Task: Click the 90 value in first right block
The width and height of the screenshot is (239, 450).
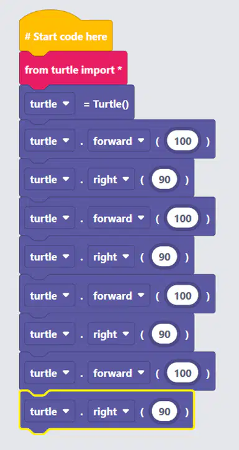Action: coord(165,180)
